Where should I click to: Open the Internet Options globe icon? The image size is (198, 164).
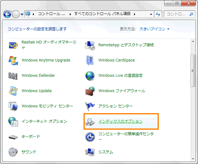coord(13,122)
